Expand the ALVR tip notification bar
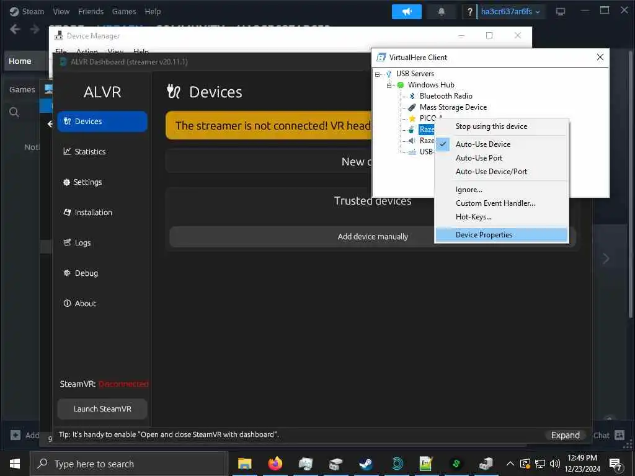The height and width of the screenshot is (476, 635). pos(565,435)
